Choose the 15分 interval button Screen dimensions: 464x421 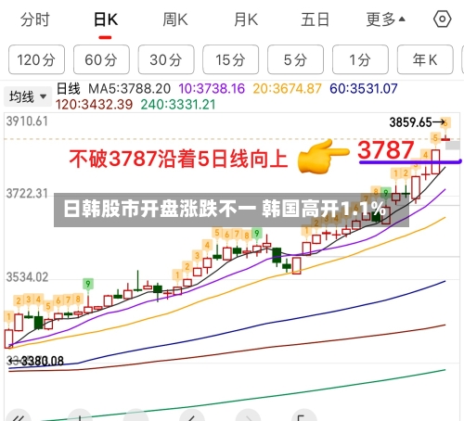231,59
